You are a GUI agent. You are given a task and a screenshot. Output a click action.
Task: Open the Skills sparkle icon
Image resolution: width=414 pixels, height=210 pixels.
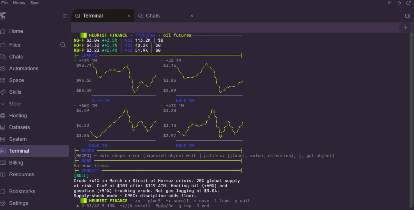tap(3, 92)
